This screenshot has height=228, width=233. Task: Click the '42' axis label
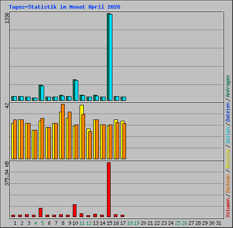click(x=7, y=105)
